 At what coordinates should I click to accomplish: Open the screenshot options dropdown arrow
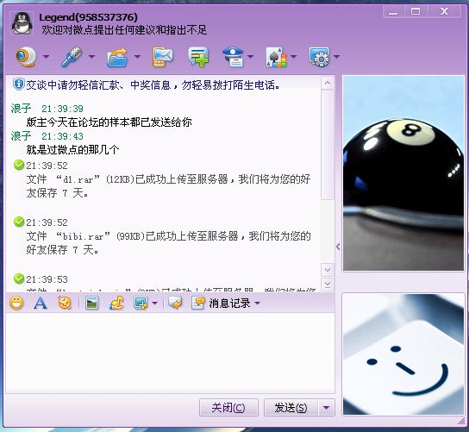154,303
